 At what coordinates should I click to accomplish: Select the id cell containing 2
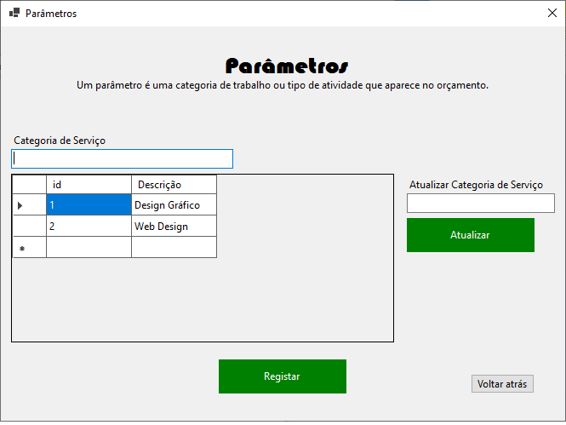click(x=89, y=227)
